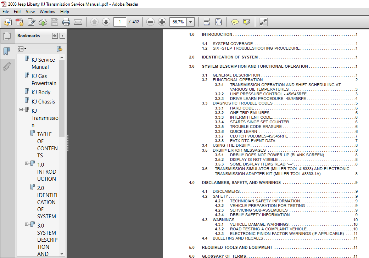Select the KJ Body bookmark
369x258 pixels.
point(41,92)
